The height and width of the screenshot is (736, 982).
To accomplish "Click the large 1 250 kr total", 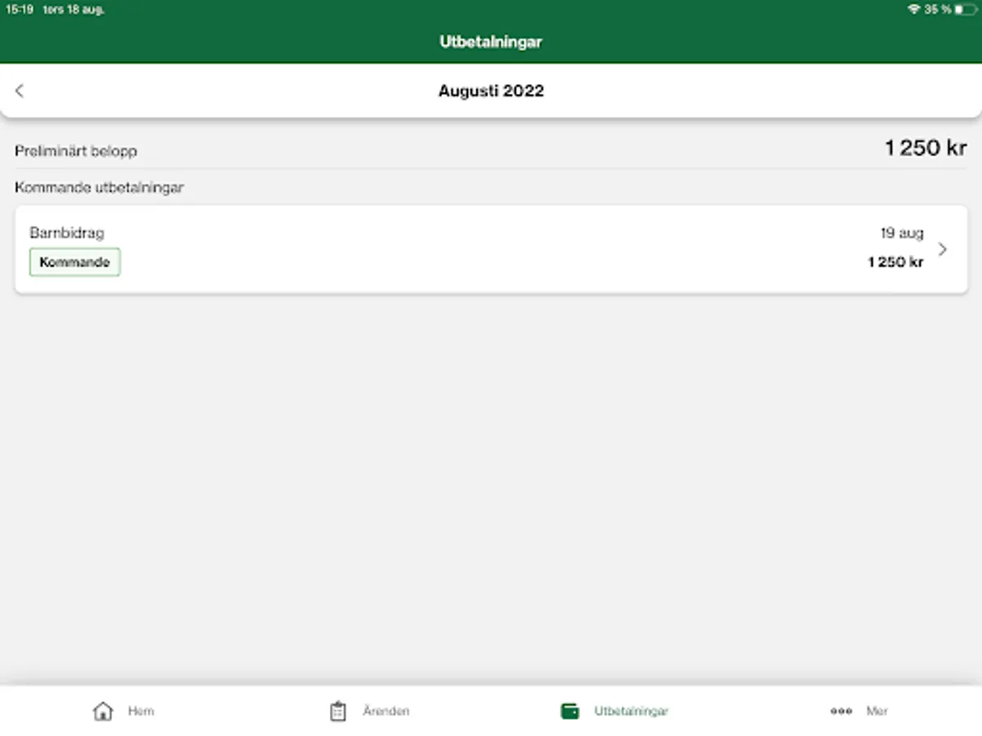I will tap(926, 148).
